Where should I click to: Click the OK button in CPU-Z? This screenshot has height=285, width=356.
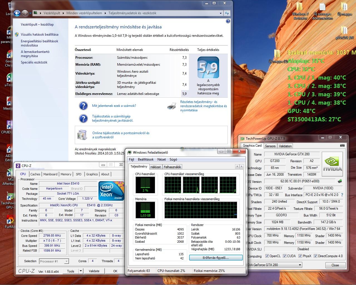pos(115,271)
